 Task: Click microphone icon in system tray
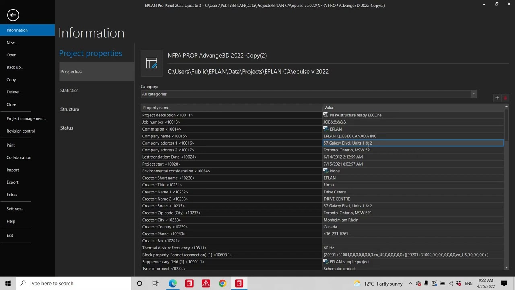(426, 283)
